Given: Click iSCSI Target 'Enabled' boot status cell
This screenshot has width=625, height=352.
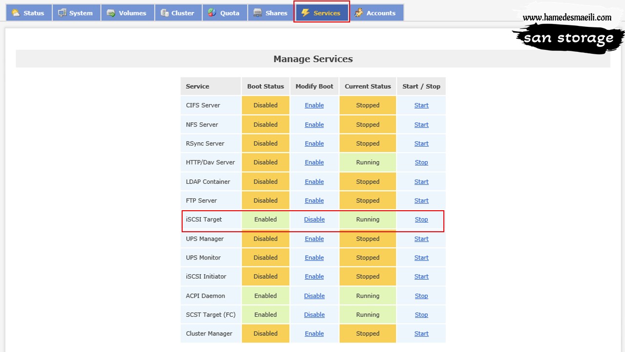Looking at the screenshot, I should (x=266, y=220).
